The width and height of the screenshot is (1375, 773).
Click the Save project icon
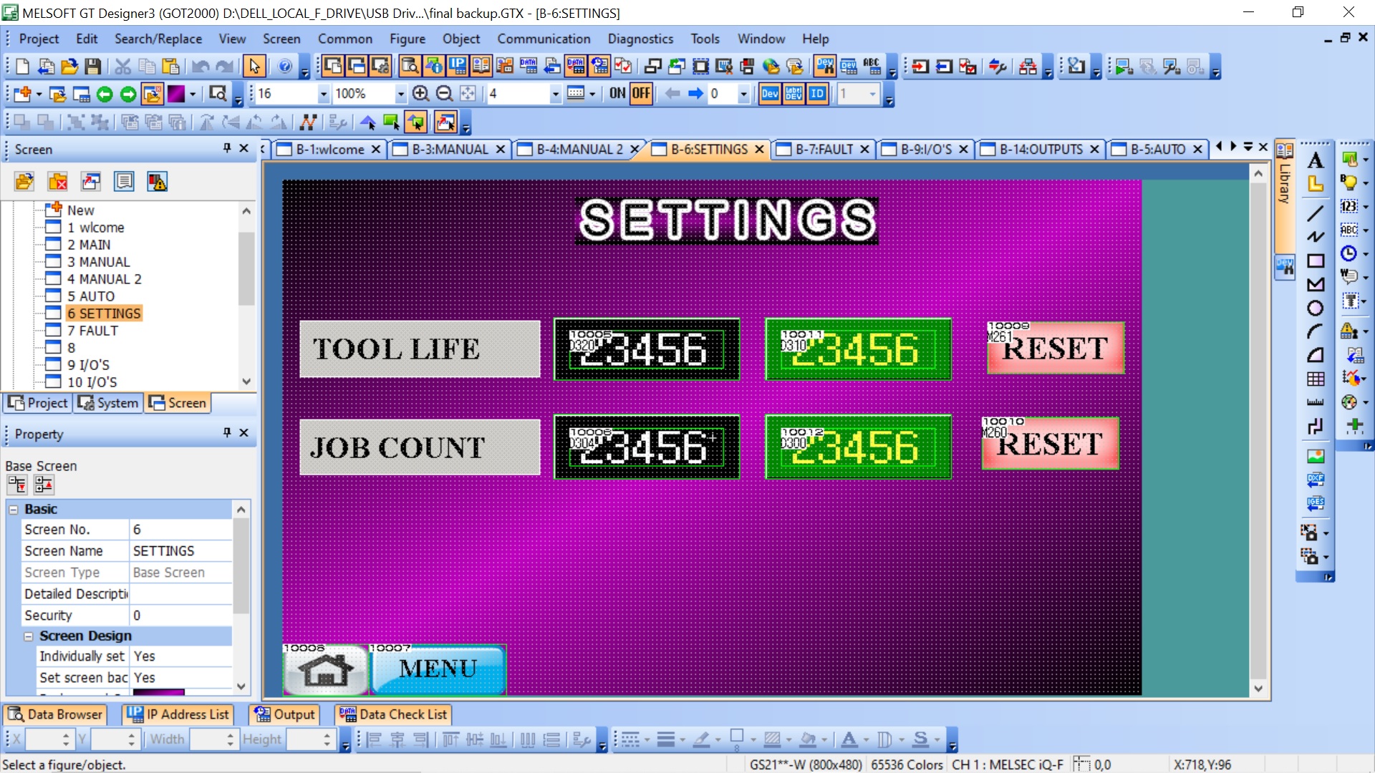tap(92, 67)
